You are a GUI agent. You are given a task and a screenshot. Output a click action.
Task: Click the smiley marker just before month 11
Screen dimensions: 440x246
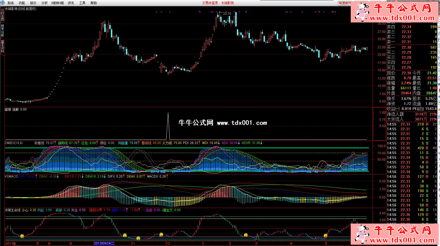click(125, 235)
